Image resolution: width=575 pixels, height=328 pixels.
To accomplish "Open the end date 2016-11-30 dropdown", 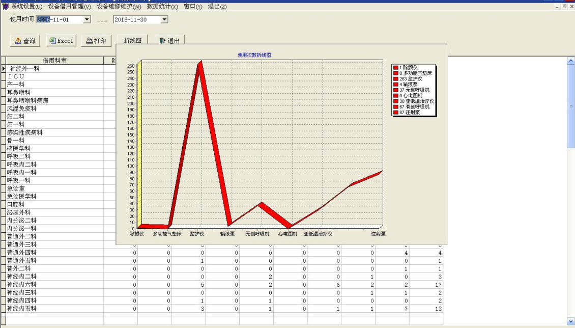I will (x=164, y=19).
